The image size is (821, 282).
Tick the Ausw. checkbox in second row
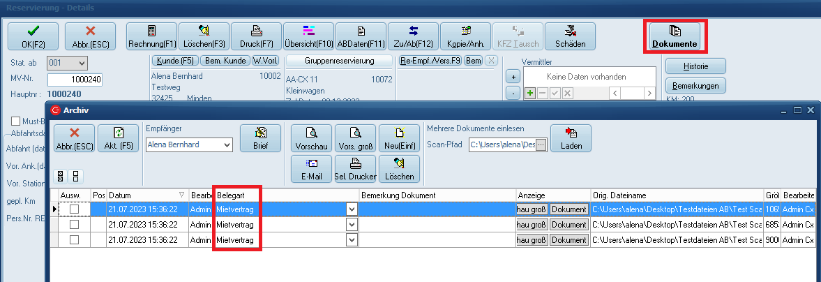[75, 225]
